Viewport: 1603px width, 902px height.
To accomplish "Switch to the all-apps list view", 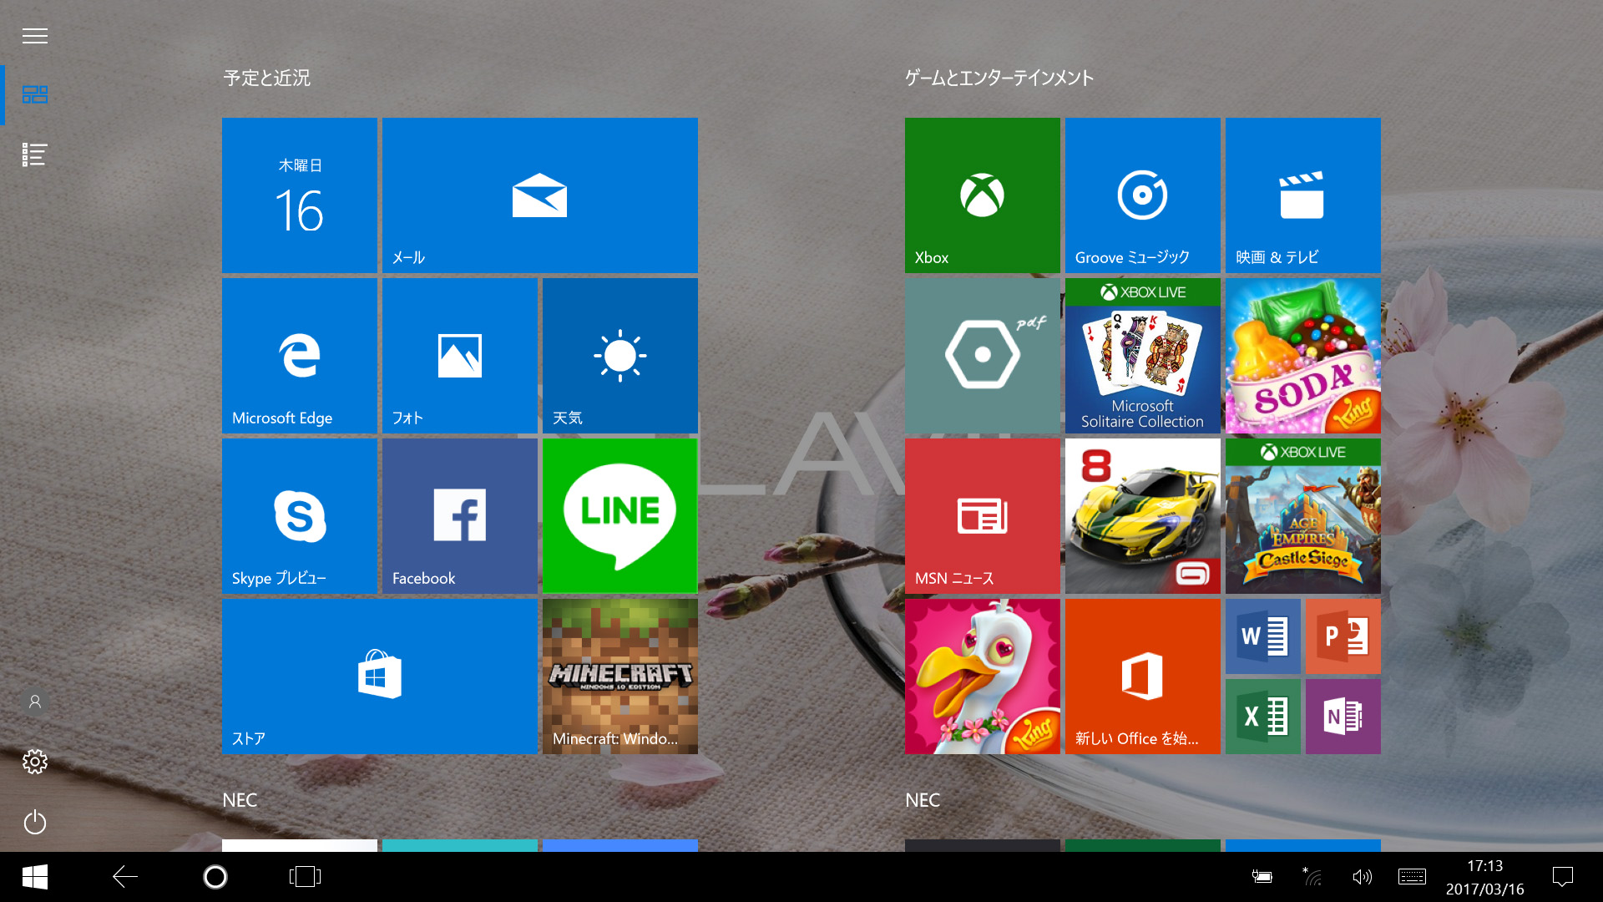I will [34, 155].
